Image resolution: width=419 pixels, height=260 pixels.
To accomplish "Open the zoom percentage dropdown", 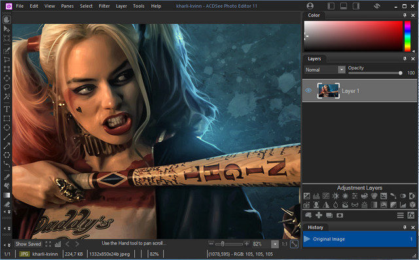I will (275, 244).
